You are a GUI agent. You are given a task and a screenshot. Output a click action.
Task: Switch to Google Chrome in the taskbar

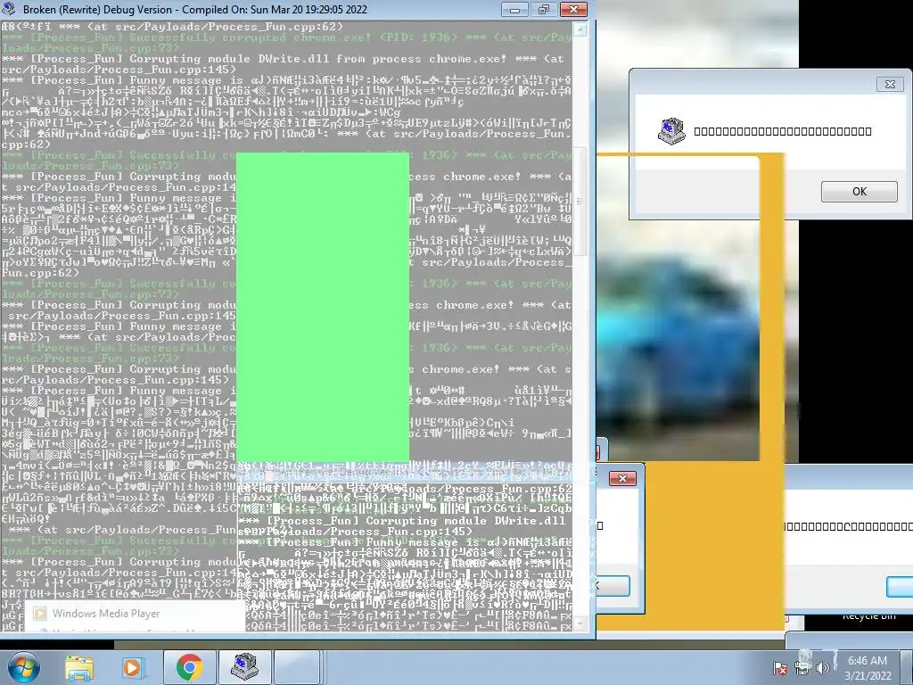pos(189,667)
